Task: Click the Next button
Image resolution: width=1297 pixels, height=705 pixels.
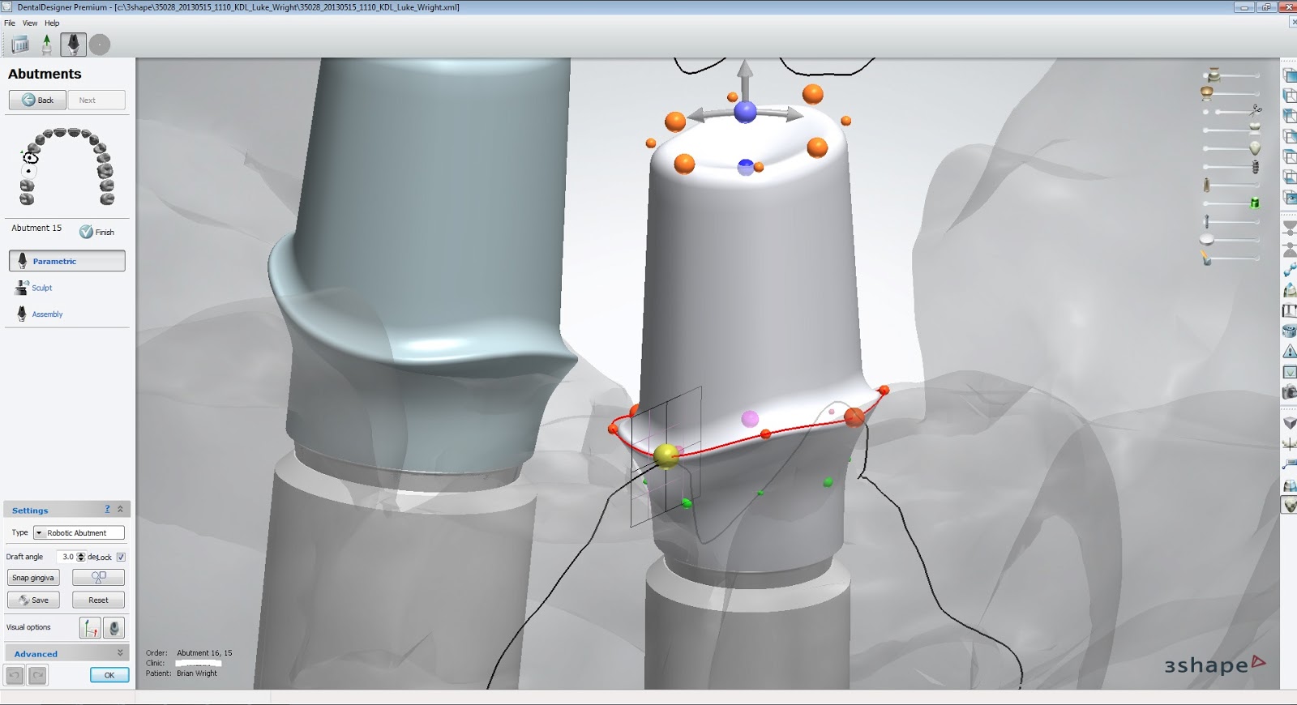Action: (96, 100)
